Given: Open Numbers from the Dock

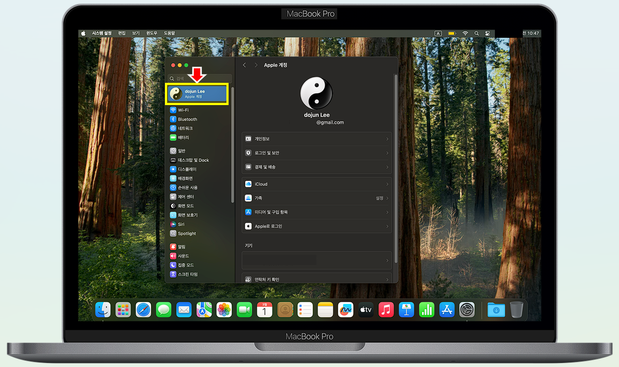Looking at the screenshot, I should tap(426, 310).
